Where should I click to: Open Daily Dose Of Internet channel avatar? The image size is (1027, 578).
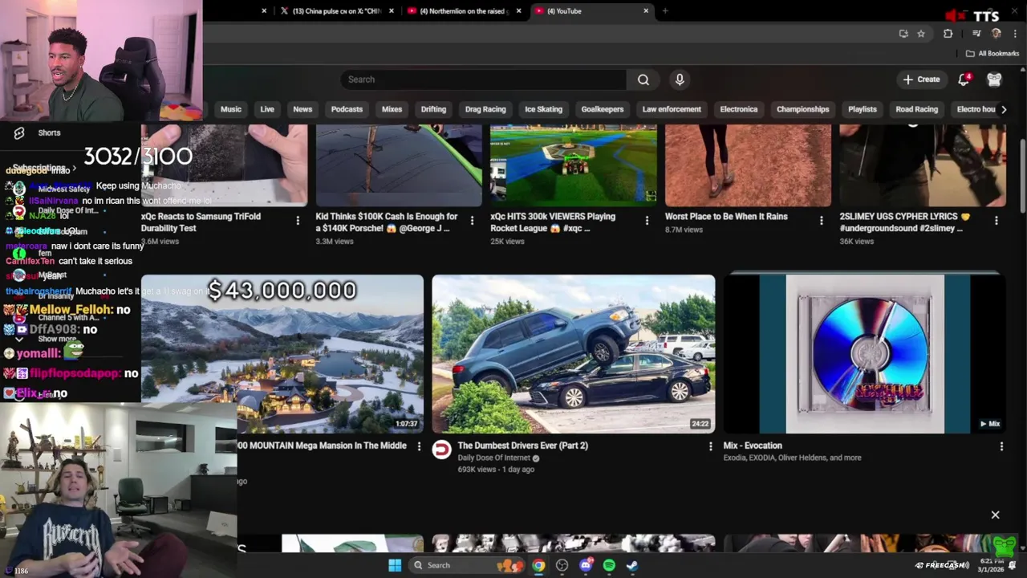441,450
